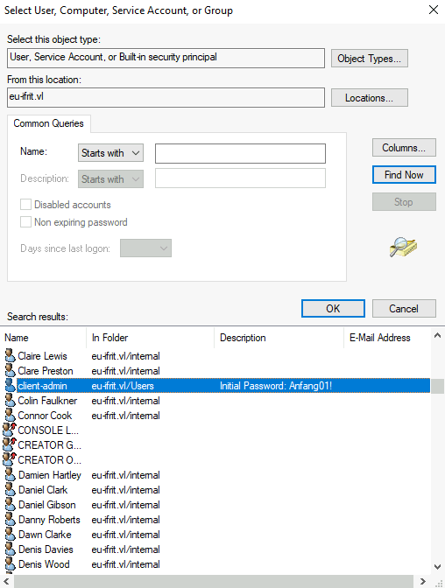
Task: Select the 'Denis Davies' name text
Action: tap(46, 549)
